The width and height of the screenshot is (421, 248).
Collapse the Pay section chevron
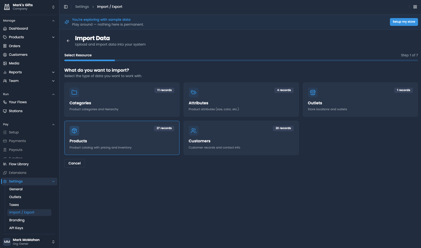pyautogui.click(x=53, y=125)
